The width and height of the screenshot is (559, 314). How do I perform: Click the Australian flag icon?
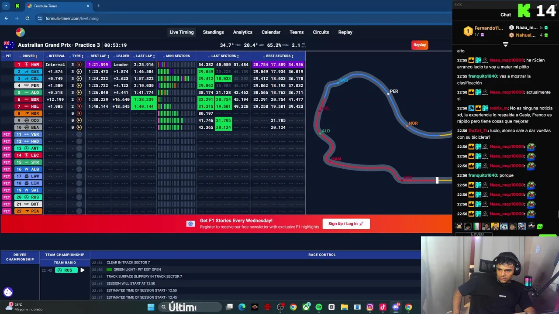point(9,45)
